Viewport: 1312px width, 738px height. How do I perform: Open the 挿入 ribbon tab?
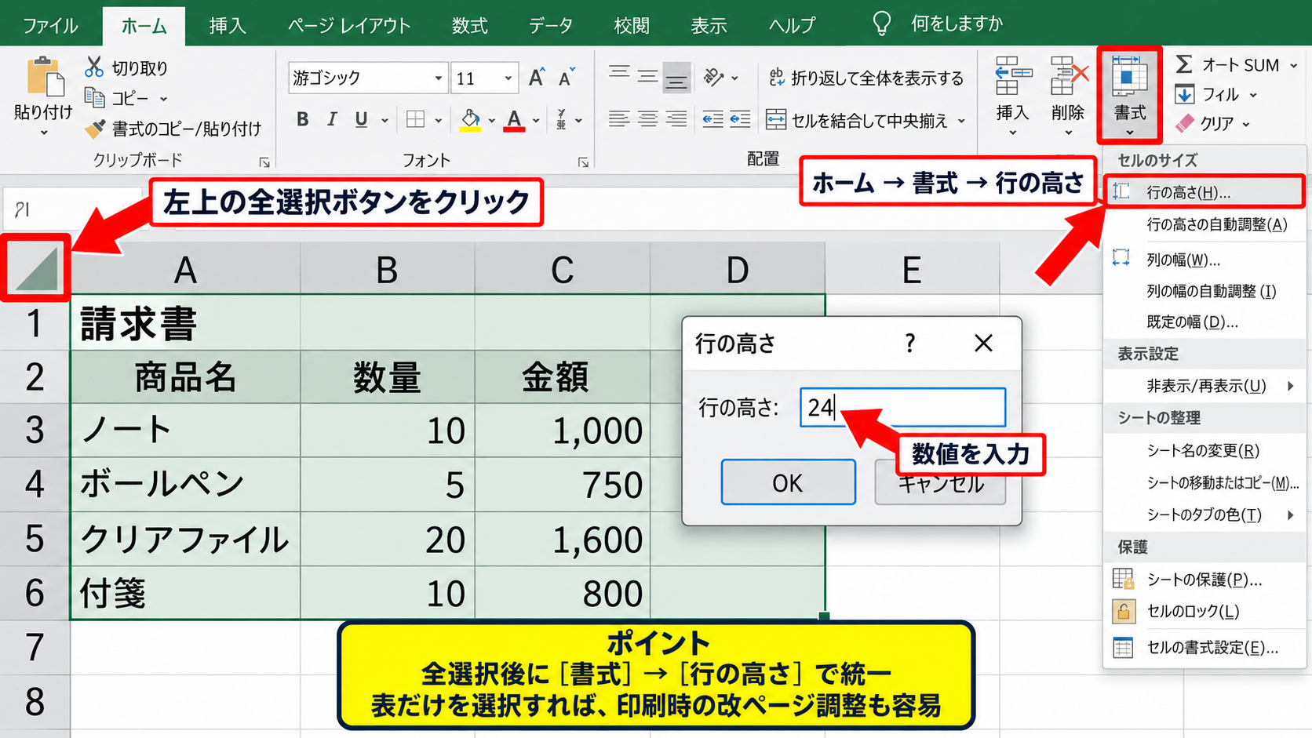pos(228,25)
